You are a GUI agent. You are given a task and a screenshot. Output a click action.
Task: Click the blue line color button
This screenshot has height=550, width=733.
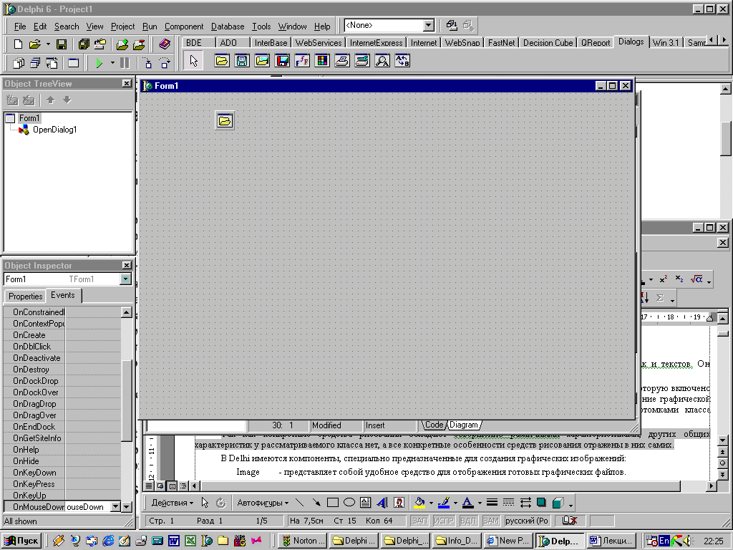(x=444, y=503)
